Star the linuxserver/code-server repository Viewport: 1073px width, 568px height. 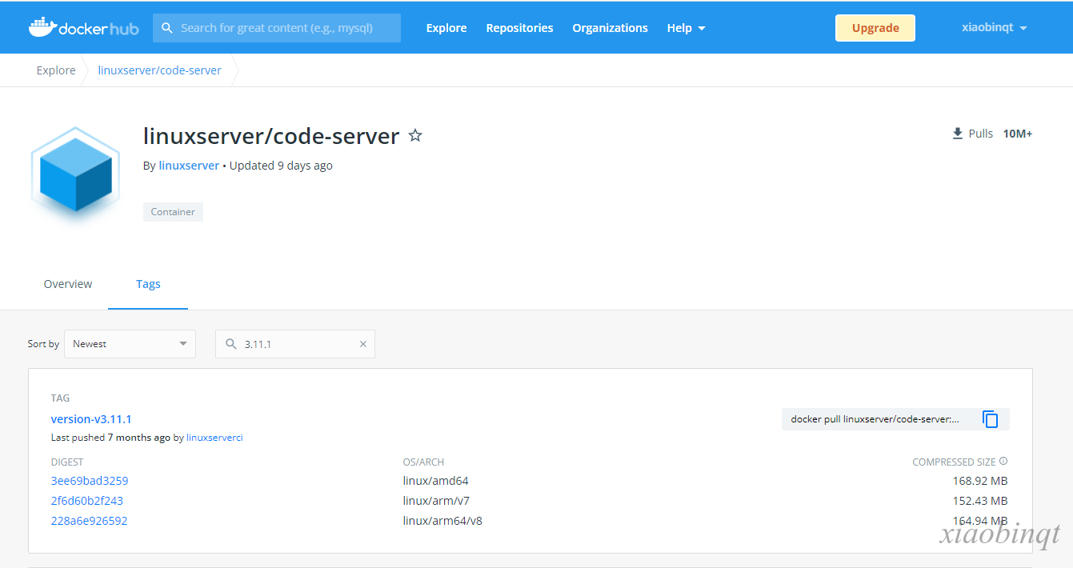point(415,136)
